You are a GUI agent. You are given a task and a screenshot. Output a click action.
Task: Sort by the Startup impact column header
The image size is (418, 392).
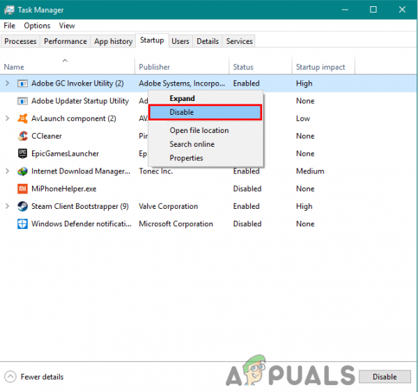tap(320, 67)
